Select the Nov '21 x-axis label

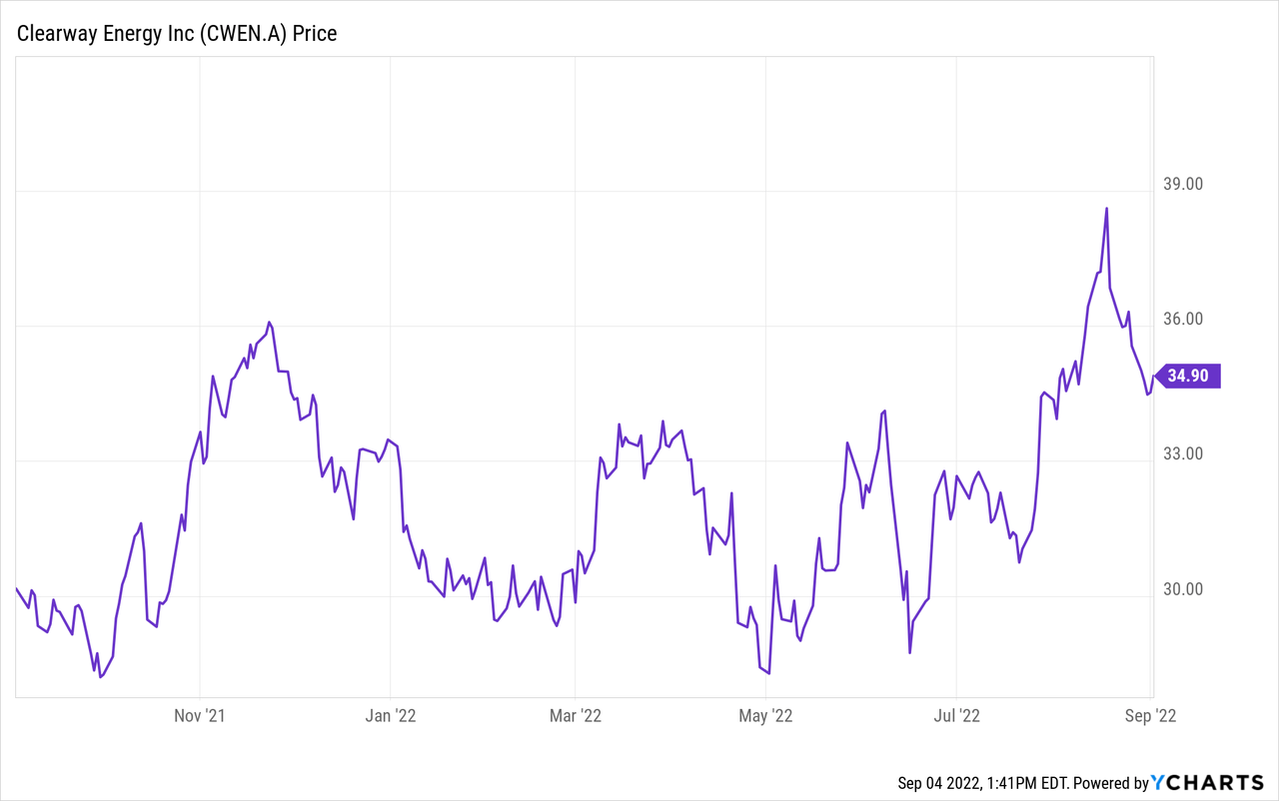click(x=200, y=715)
